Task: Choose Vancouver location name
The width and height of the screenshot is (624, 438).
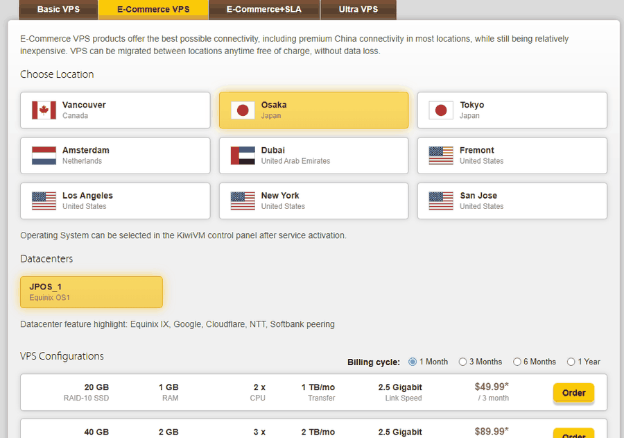Action: (84, 105)
